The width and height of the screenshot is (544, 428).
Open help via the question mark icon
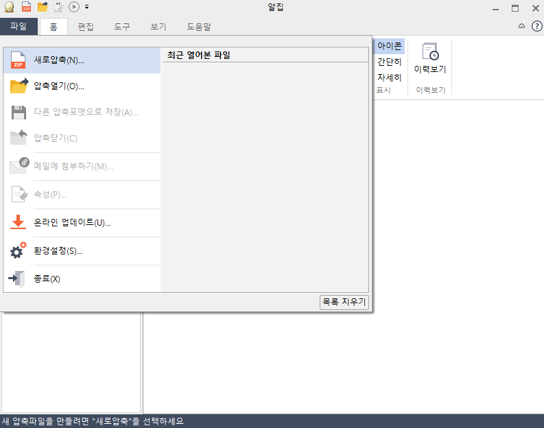(536, 26)
